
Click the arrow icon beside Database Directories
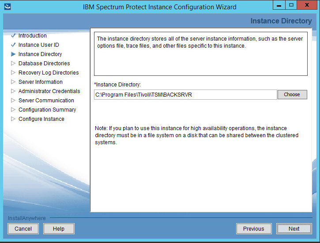[x=13, y=64]
